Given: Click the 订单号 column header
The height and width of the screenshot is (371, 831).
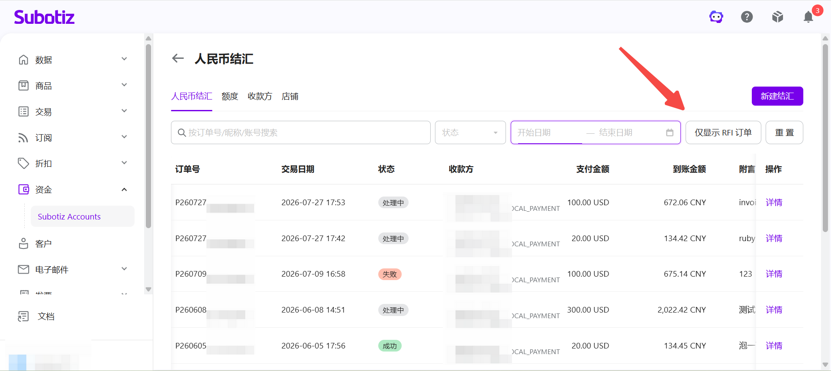Looking at the screenshot, I should click(x=187, y=169).
